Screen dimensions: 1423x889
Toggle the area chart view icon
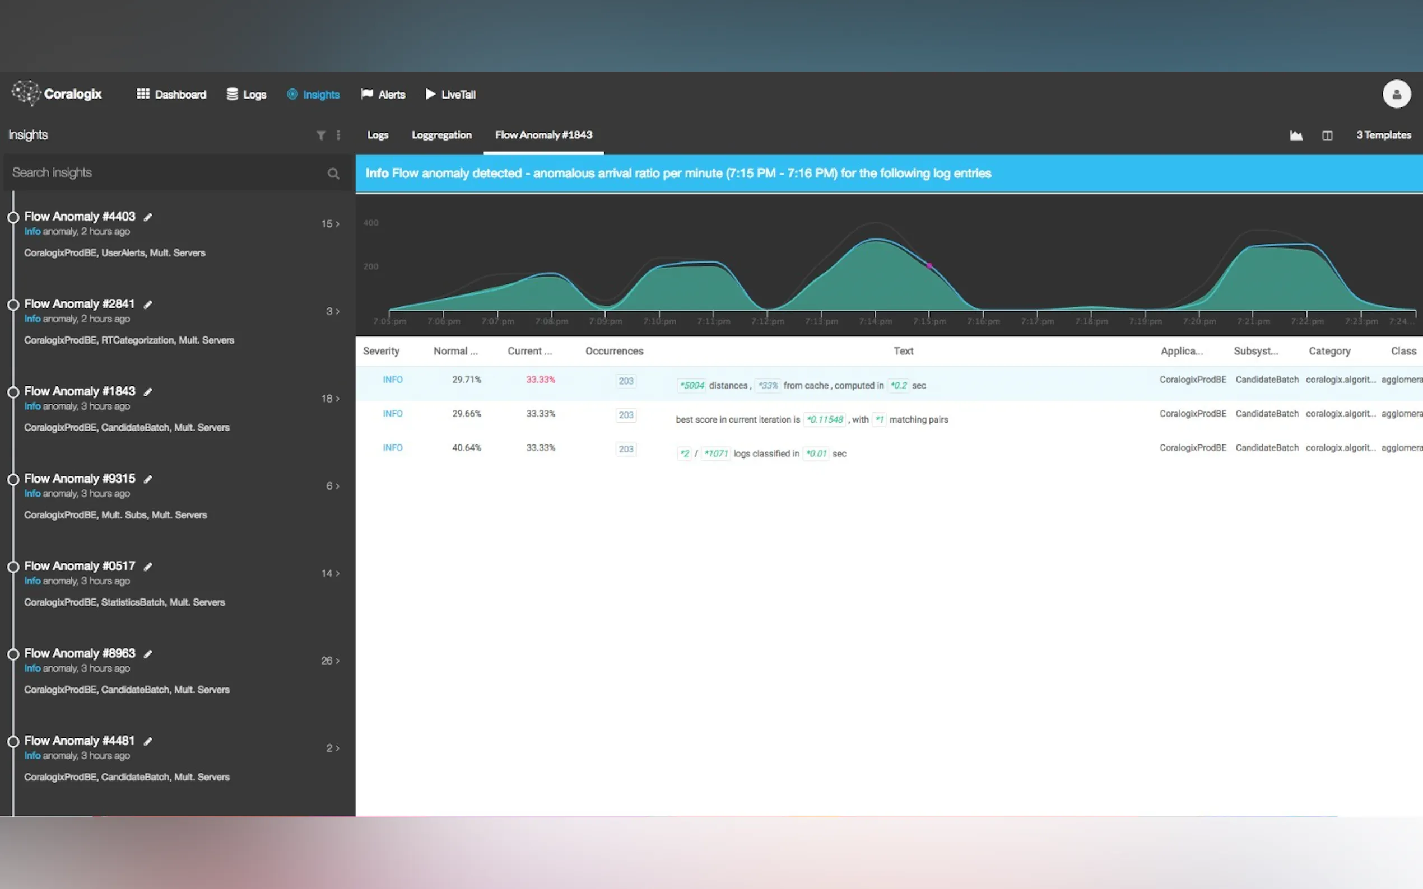click(x=1296, y=135)
